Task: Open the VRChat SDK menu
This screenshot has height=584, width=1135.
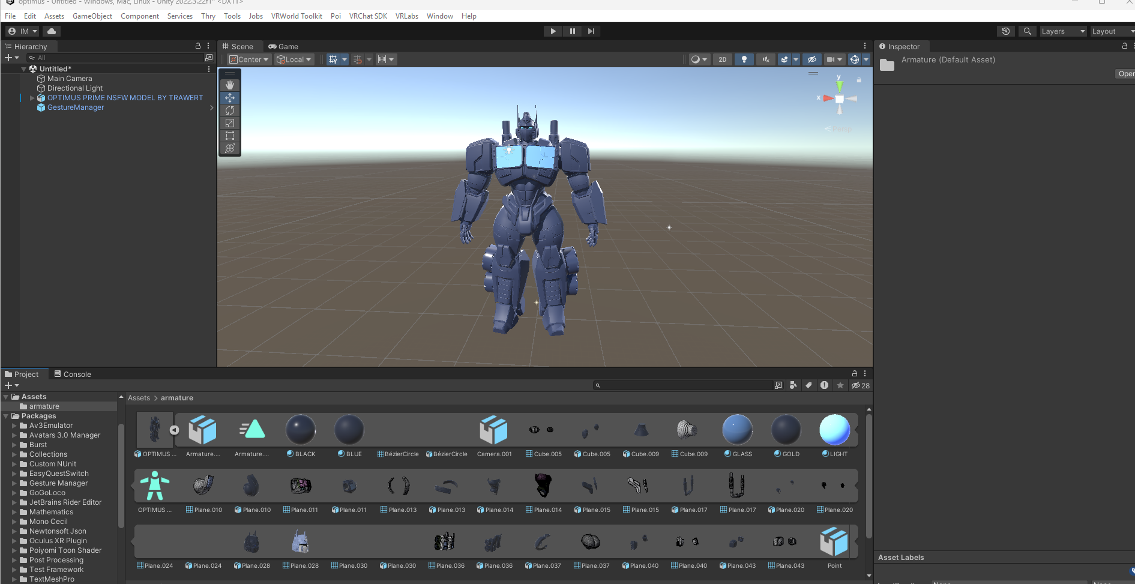Action: click(368, 16)
